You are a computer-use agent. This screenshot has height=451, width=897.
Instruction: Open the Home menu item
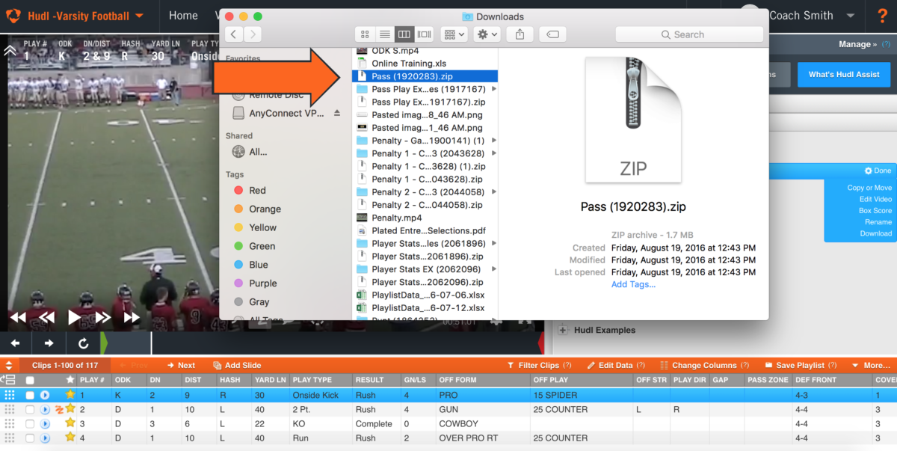(183, 16)
